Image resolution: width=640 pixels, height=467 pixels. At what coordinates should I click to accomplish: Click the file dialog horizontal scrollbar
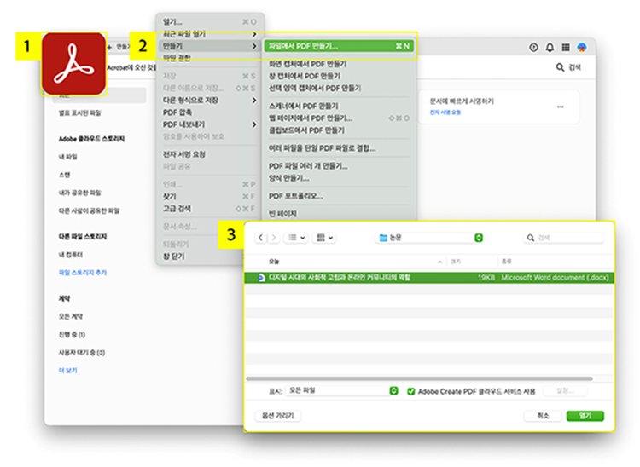[x=419, y=378]
